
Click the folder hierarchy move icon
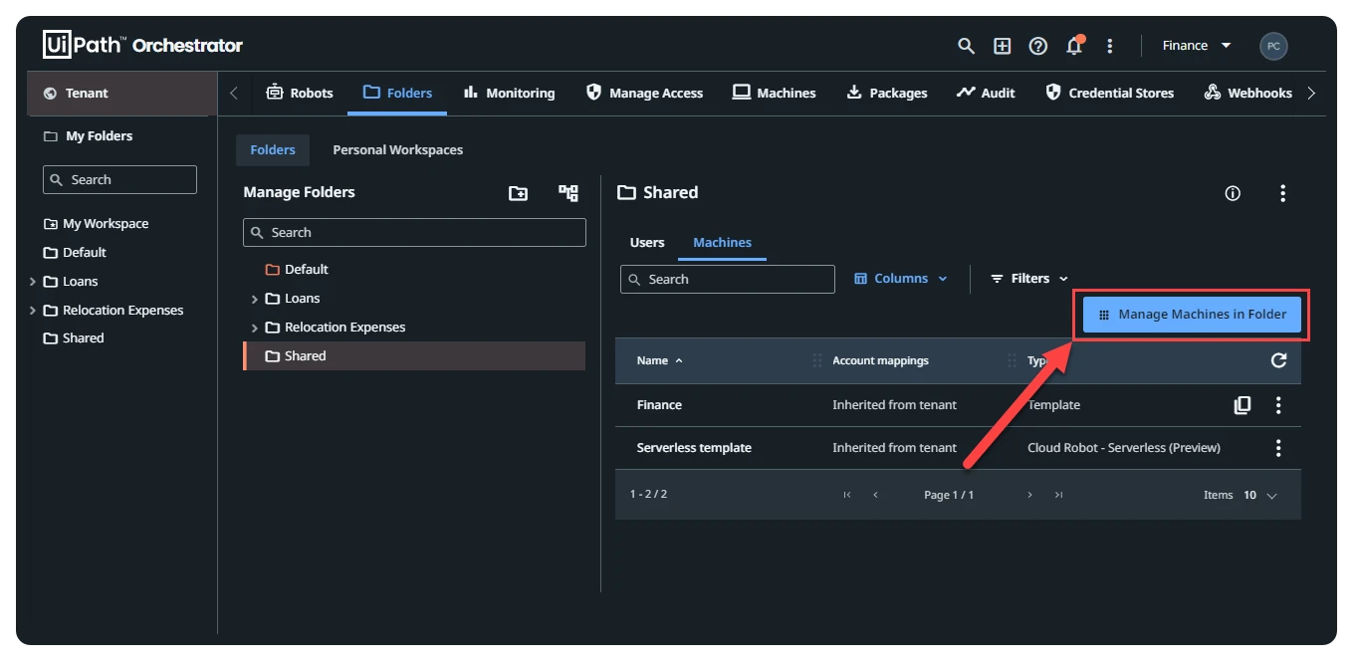pos(568,193)
